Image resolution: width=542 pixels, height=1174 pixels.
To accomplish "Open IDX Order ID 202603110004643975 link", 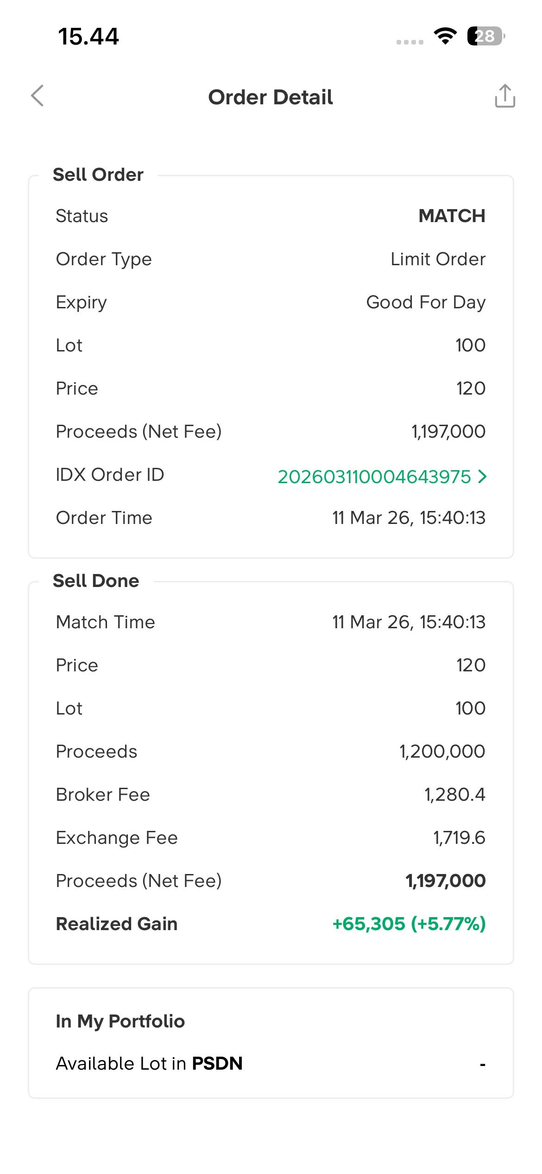I will (x=374, y=477).
